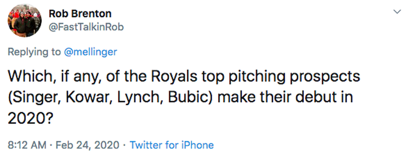Click the "Replying to" label
The height and width of the screenshot is (159, 408).
(34, 52)
